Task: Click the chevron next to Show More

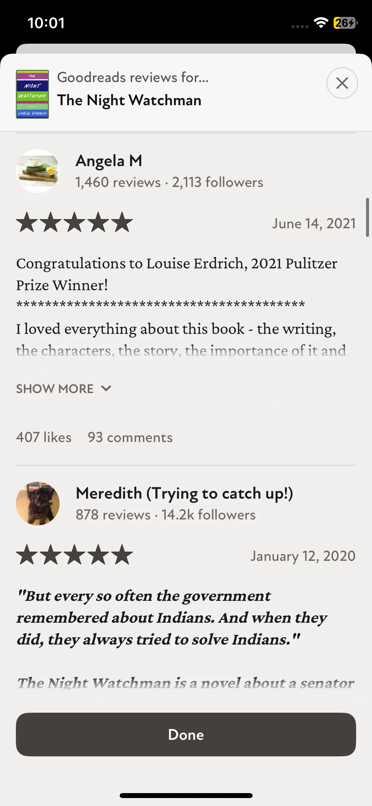Action: (x=106, y=388)
